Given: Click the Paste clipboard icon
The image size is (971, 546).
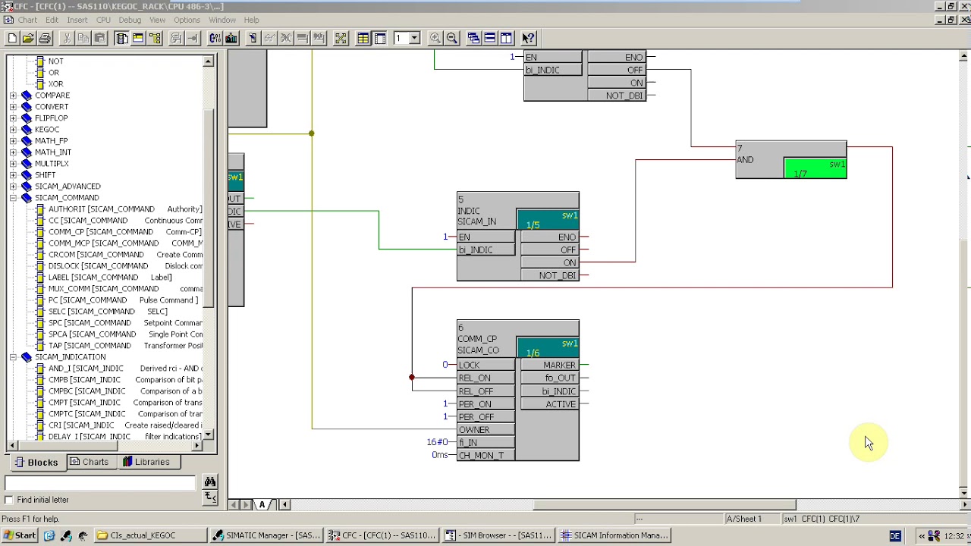Looking at the screenshot, I should (99, 38).
